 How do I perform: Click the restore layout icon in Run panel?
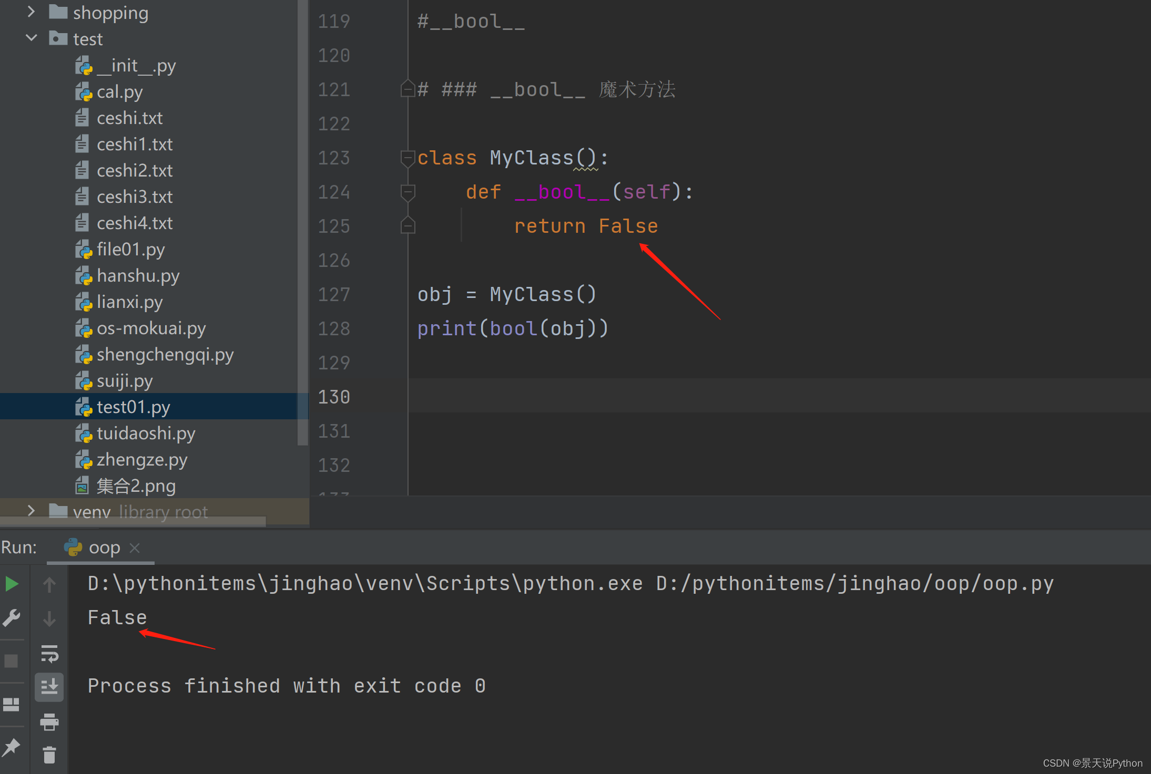coord(11,705)
